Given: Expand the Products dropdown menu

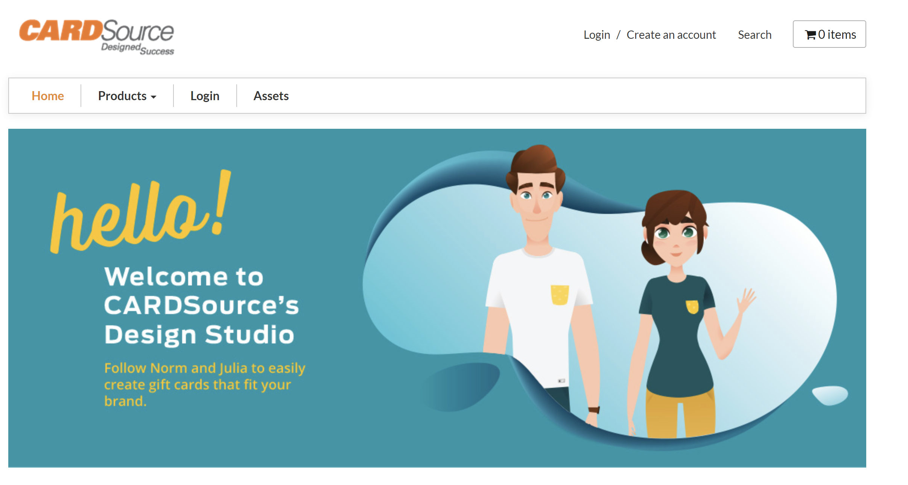Looking at the screenshot, I should point(127,96).
